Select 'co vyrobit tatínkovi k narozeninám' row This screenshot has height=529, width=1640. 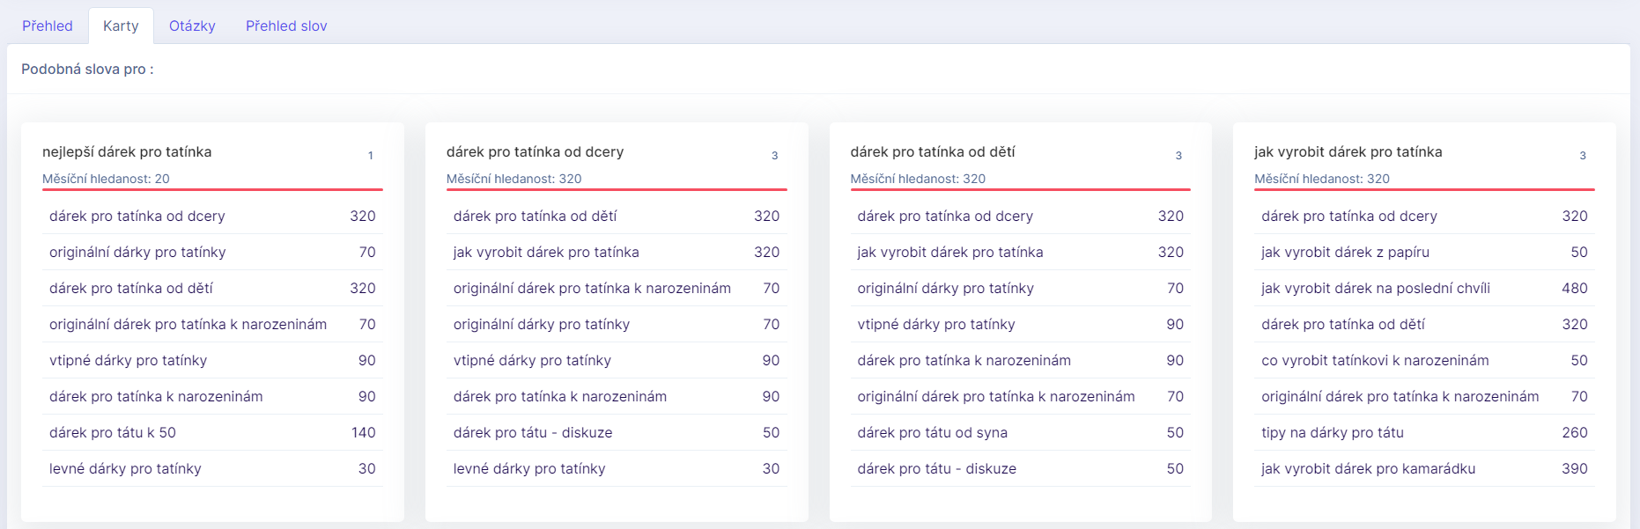pyautogui.click(x=1375, y=360)
